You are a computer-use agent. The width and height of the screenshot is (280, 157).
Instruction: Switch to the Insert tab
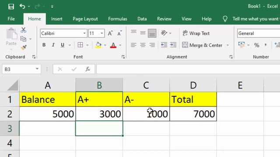pyautogui.click(x=56, y=19)
